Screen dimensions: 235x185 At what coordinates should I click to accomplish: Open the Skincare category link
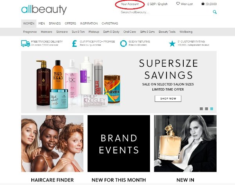coord(62,32)
